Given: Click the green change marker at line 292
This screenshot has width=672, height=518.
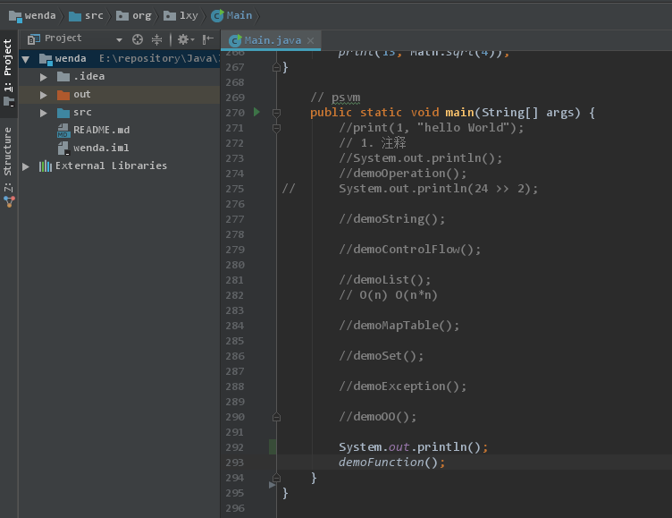Looking at the screenshot, I should tap(273, 446).
